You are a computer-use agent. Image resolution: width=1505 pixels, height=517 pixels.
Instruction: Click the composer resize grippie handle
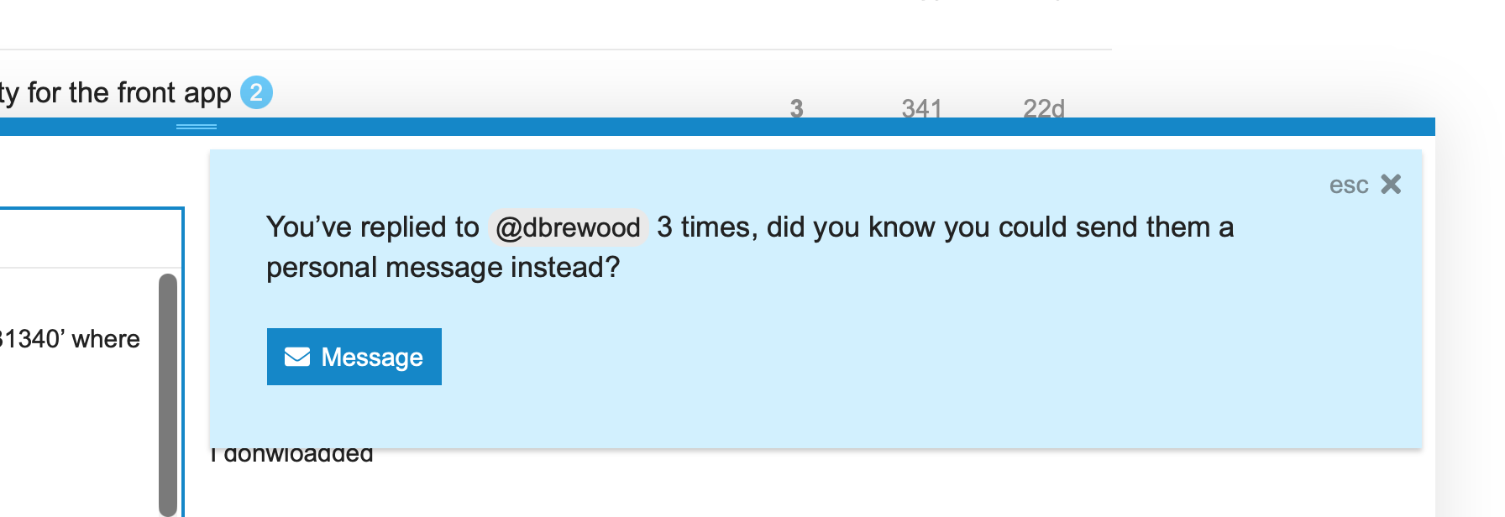(197, 127)
